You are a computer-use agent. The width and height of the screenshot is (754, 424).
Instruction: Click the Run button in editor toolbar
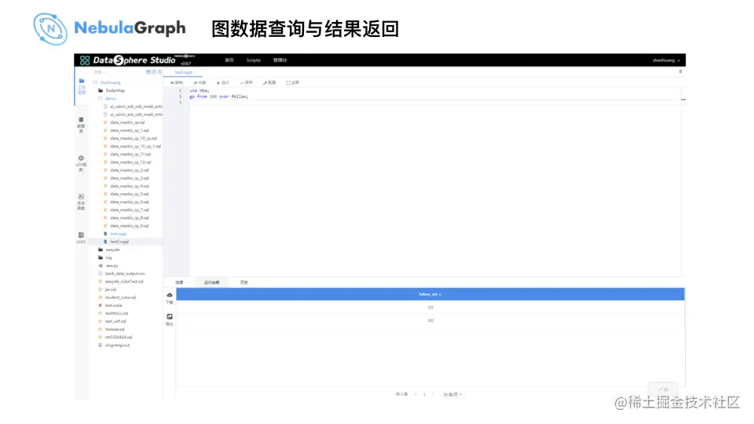point(222,82)
